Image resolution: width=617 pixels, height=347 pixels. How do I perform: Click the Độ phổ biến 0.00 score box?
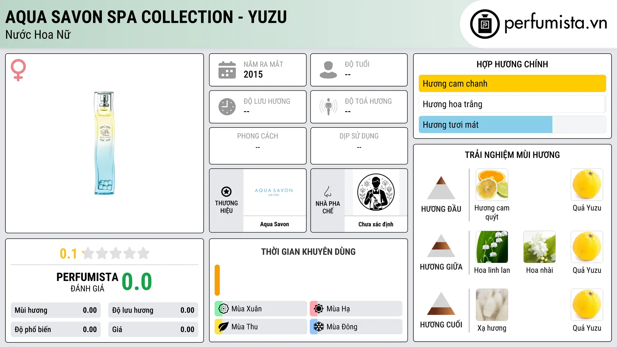point(56,330)
